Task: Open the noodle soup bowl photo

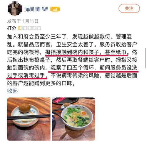Action: click(x=73, y=119)
